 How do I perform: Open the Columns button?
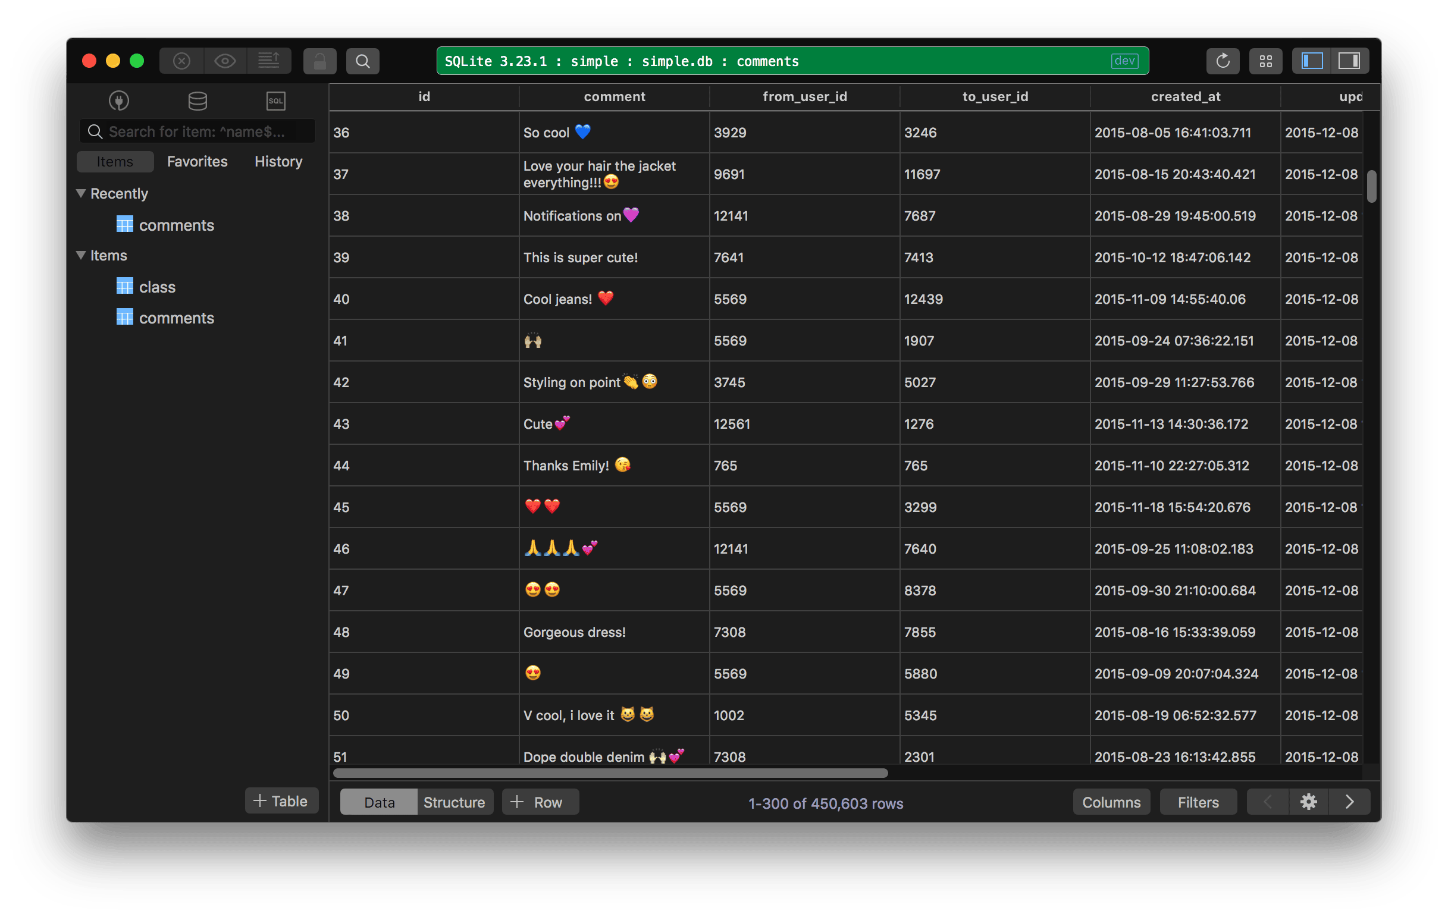coord(1112,803)
